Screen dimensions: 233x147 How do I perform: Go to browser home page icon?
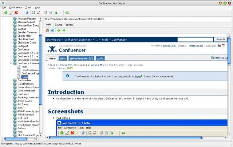(47, 30)
